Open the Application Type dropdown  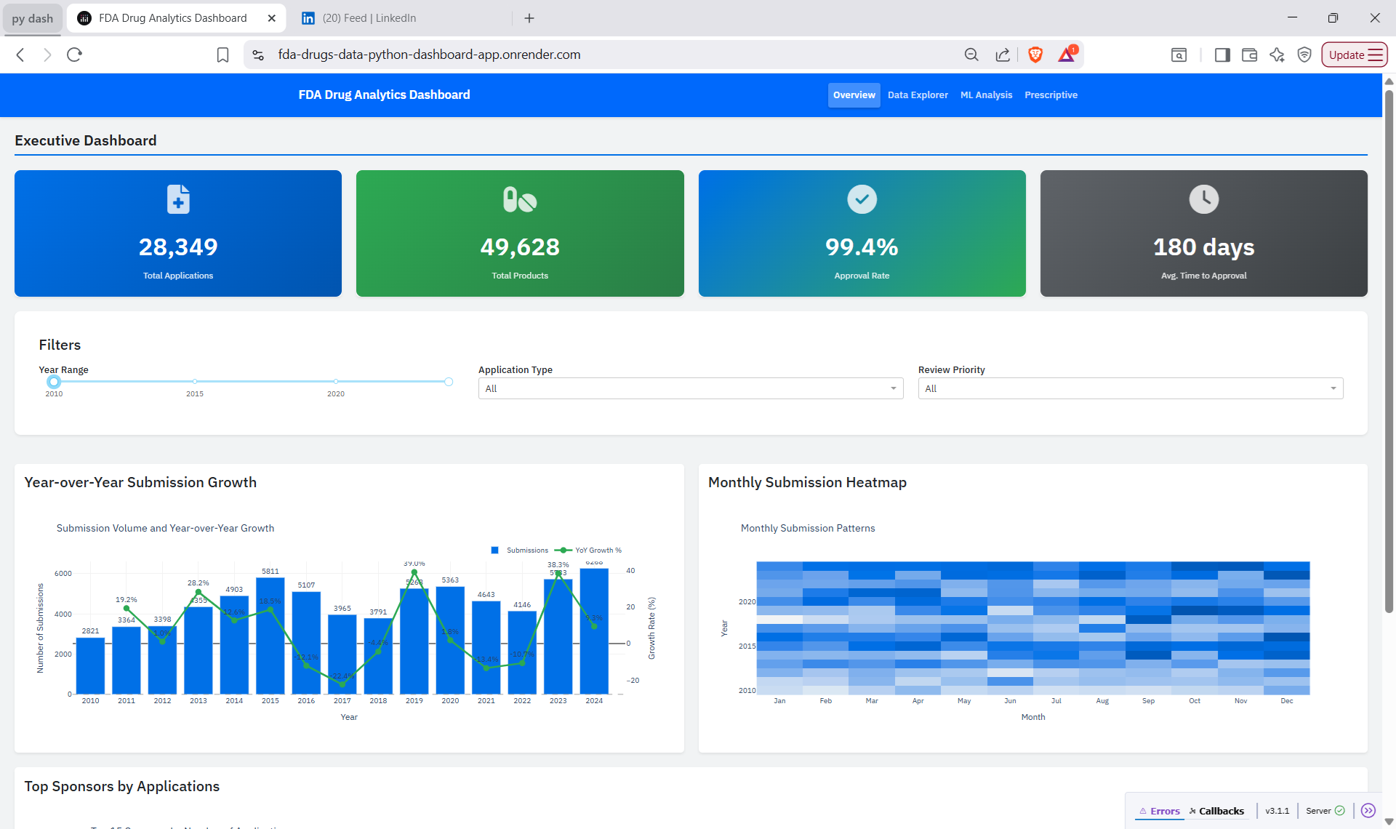pos(691,388)
